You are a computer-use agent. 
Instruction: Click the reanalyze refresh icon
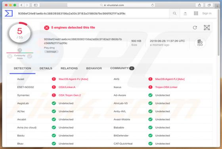195,27
